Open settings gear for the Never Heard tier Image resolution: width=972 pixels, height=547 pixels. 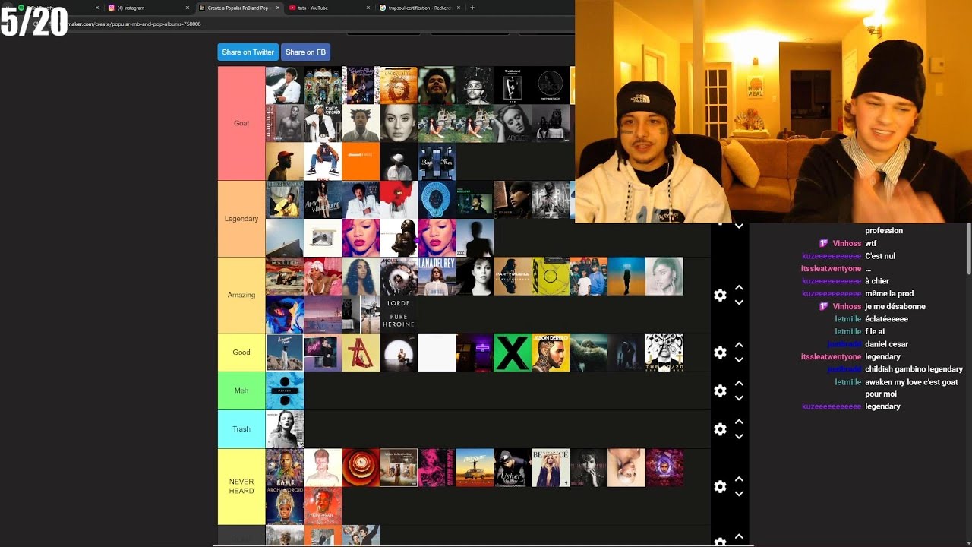pos(720,486)
